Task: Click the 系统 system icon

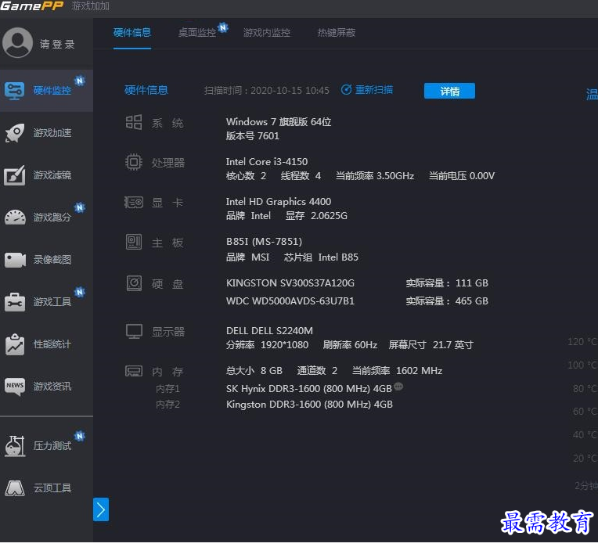Action: pos(134,122)
